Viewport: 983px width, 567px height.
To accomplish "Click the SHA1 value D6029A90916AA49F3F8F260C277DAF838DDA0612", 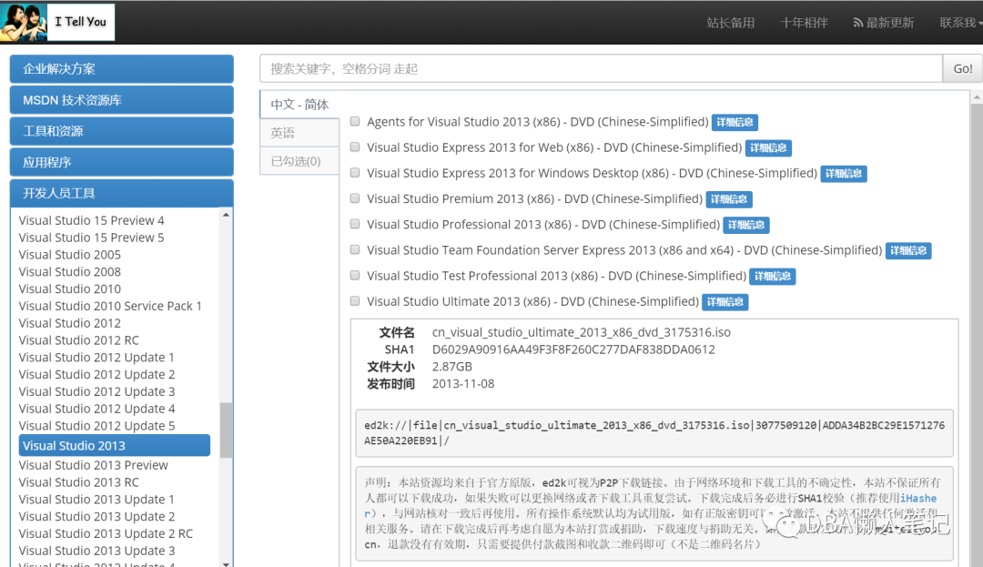I will pyautogui.click(x=573, y=349).
